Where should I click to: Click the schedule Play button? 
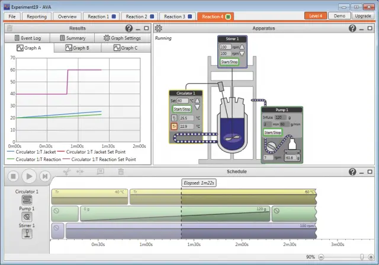point(29,176)
